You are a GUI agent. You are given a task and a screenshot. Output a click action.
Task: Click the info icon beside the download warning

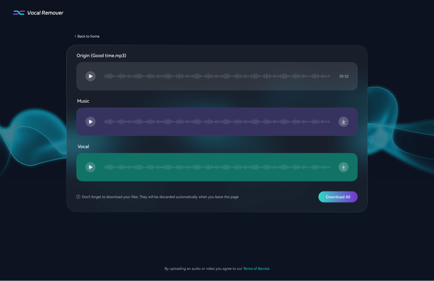coord(78,197)
